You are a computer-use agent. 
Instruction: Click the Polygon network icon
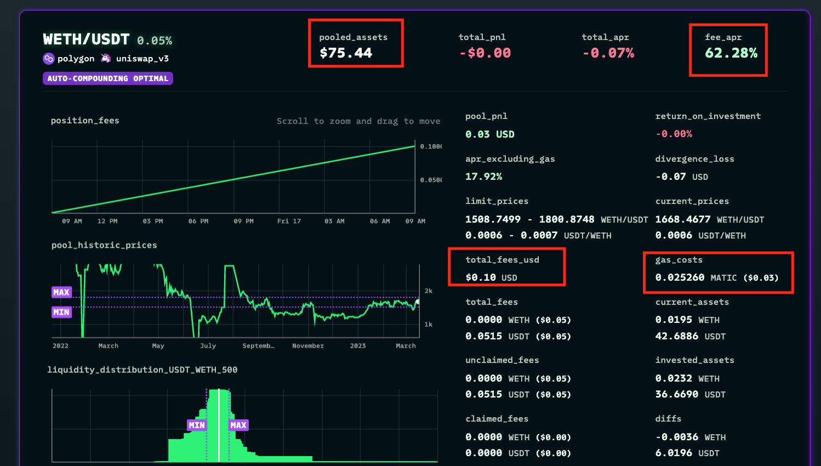click(49, 59)
